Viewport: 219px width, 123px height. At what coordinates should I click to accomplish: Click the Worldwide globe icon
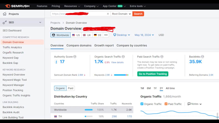pos(54,35)
